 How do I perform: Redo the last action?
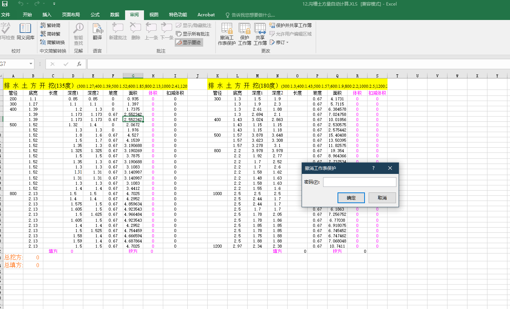[x=37, y=4]
